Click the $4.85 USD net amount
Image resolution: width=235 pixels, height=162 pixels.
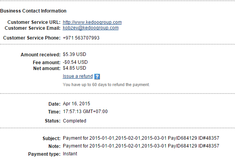[x=74, y=68]
